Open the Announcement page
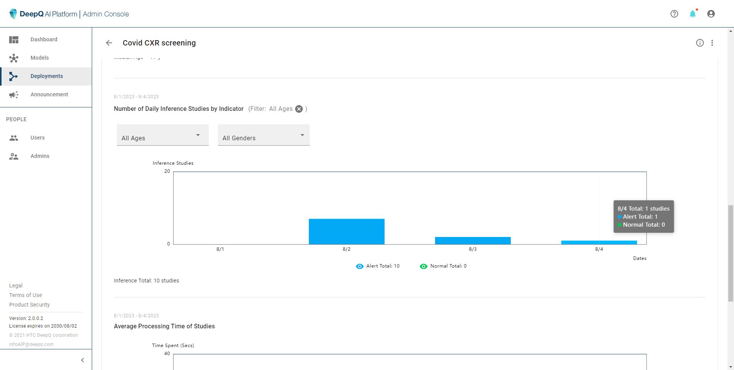Viewport: 734px width, 370px height. 49,94
